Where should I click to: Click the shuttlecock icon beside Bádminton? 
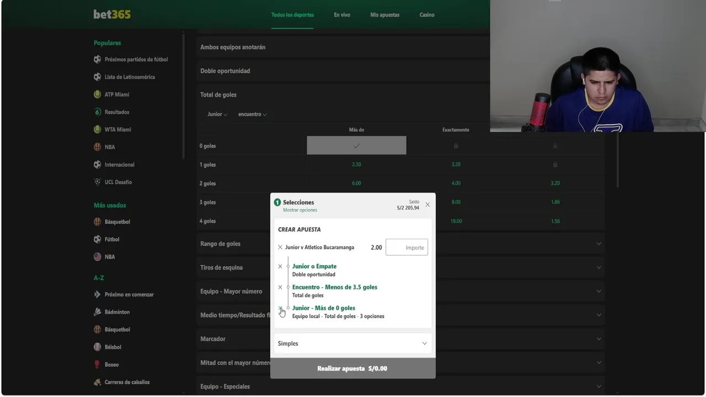[x=98, y=312]
